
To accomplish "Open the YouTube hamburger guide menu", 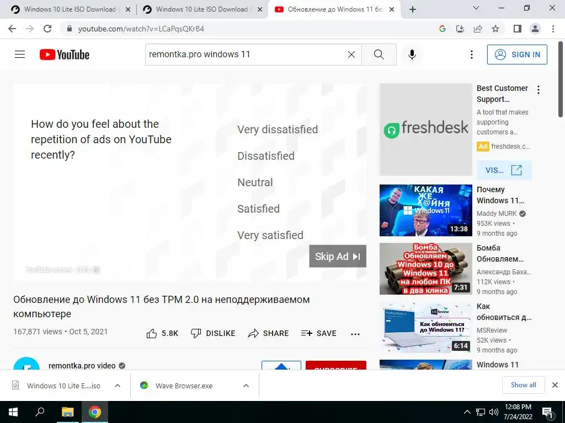I will [20, 55].
